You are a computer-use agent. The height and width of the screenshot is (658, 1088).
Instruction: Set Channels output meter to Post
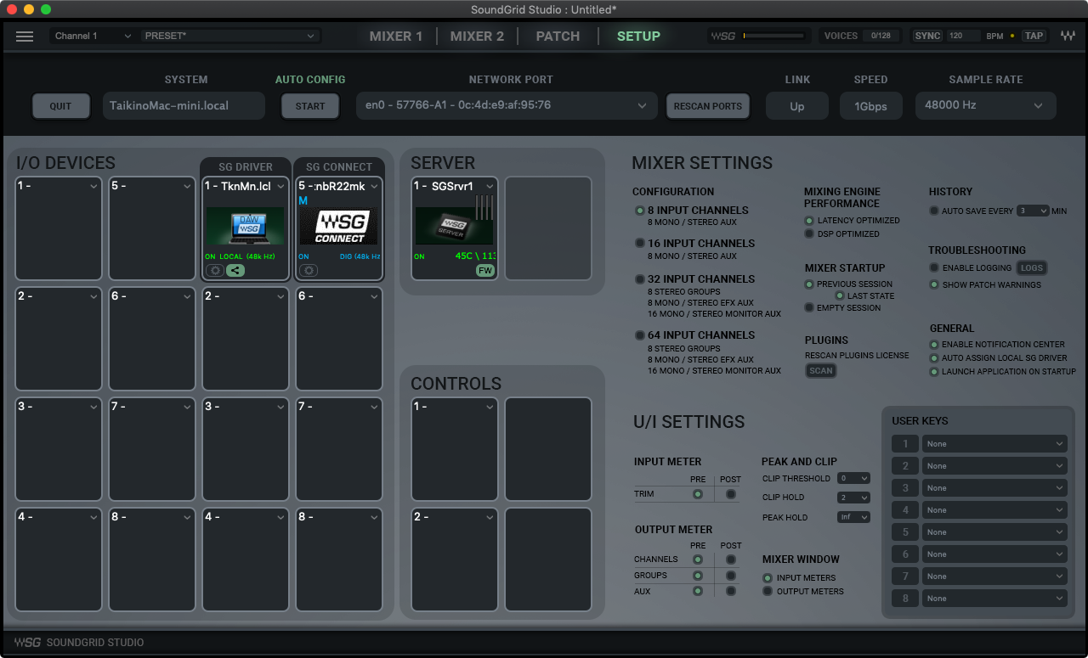tap(731, 560)
